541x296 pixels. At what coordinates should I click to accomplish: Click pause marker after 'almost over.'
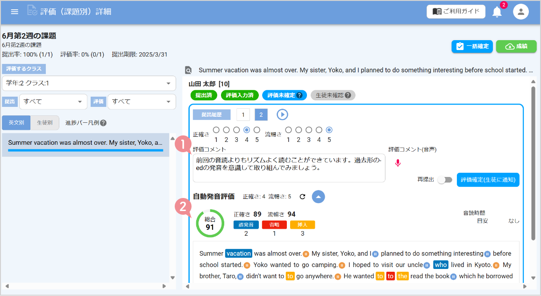(x=306, y=254)
